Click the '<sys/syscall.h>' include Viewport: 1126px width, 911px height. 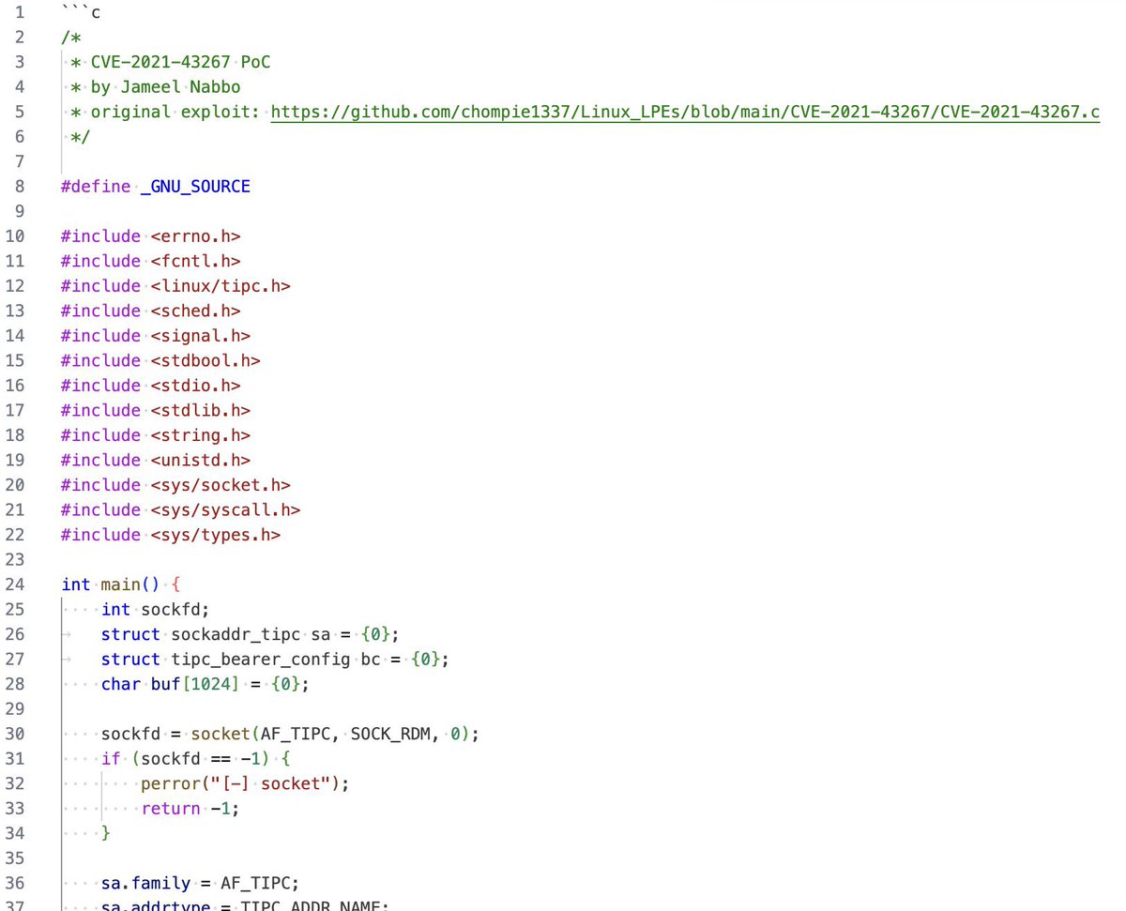(225, 509)
